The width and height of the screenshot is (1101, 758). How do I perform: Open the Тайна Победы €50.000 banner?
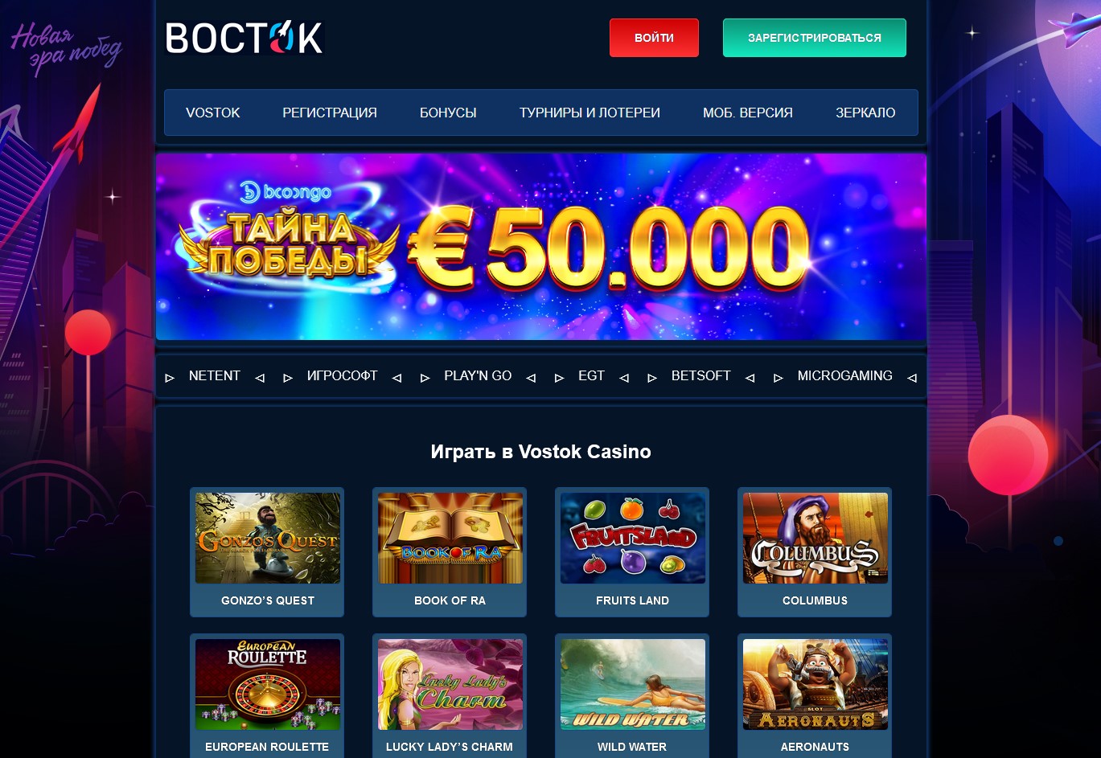pos(541,247)
